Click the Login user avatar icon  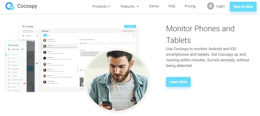click(210, 6)
